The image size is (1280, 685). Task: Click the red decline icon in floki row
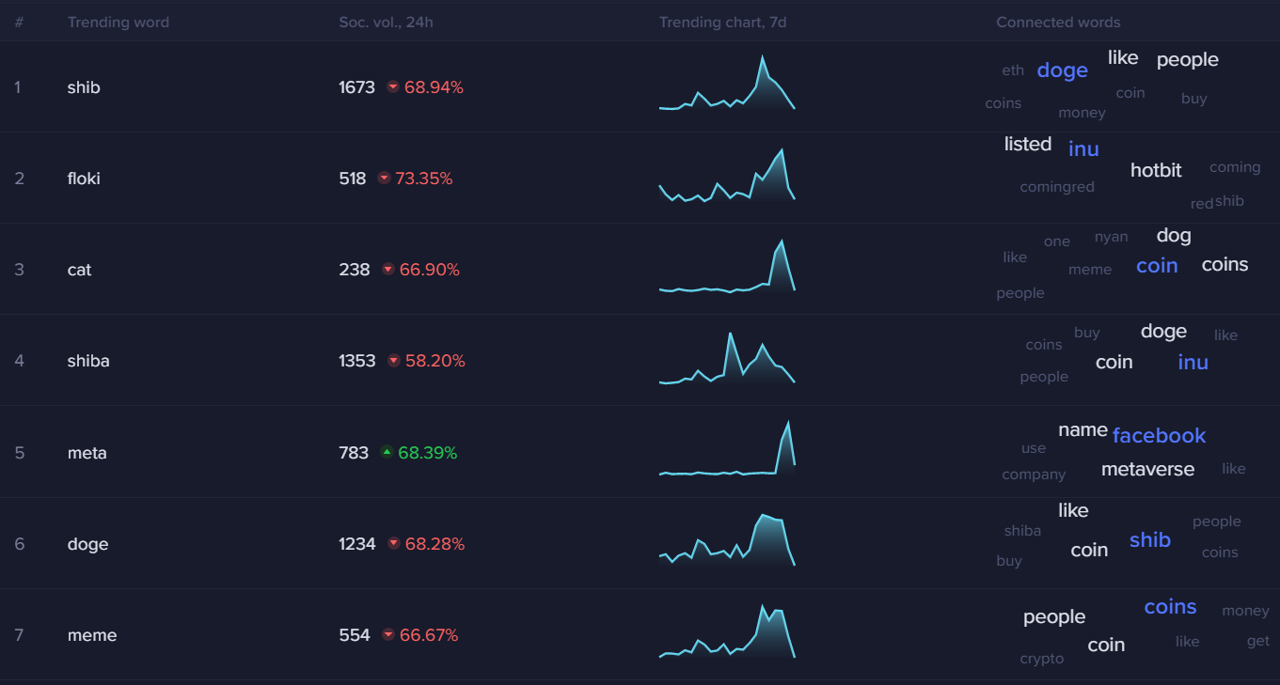(384, 179)
